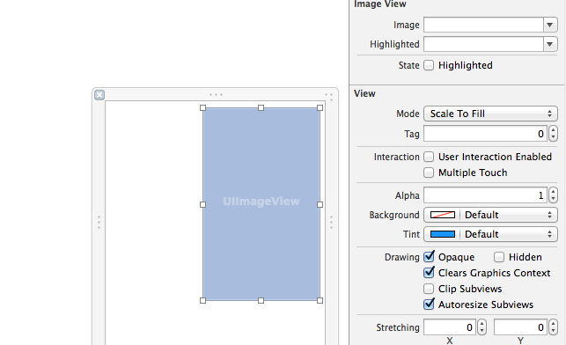This screenshot has height=345, width=566.
Task: Click the Stretching X stepper
Action: tap(481, 327)
